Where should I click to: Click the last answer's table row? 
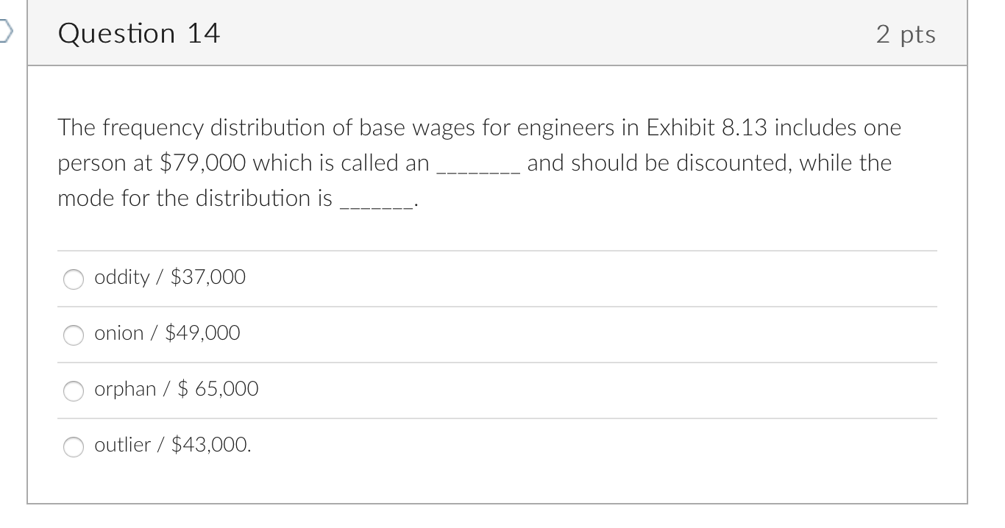click(497, 445)
